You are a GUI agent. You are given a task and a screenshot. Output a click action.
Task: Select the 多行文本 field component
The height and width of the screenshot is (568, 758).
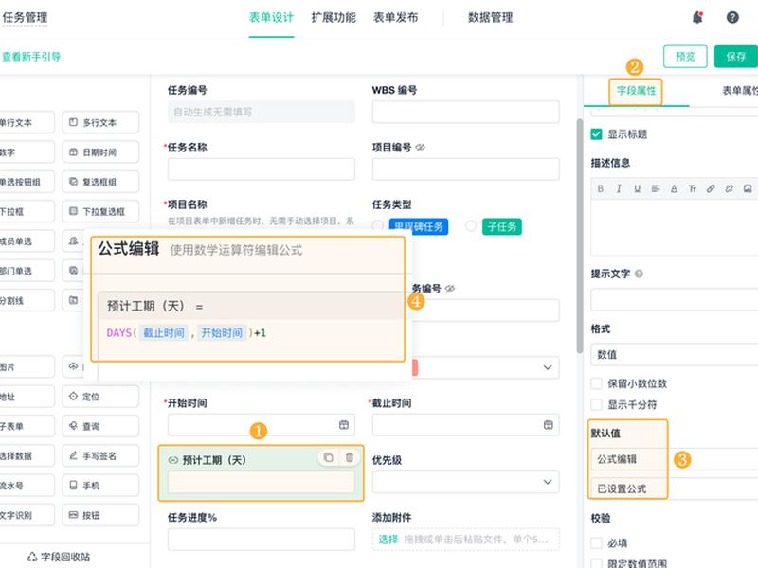100,122
